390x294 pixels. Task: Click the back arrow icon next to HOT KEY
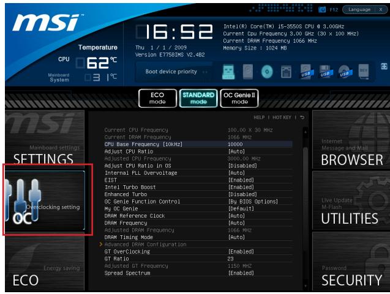[x=302, y=117]
